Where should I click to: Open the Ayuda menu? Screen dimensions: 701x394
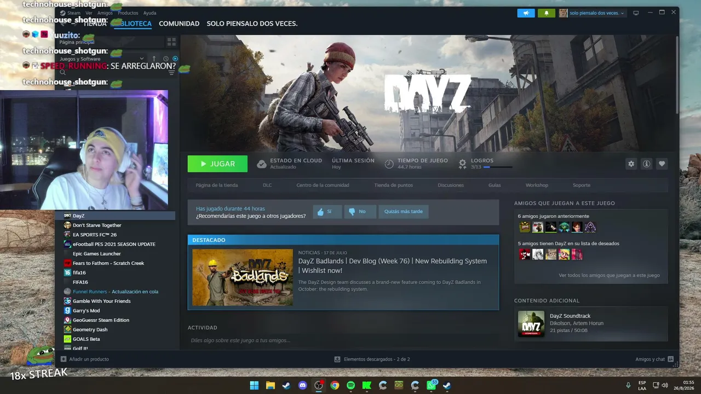[150, 13]
